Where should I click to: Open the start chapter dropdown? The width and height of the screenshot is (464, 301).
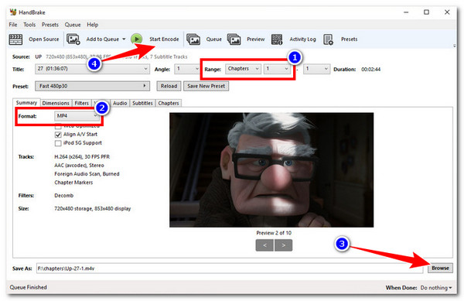277,69
